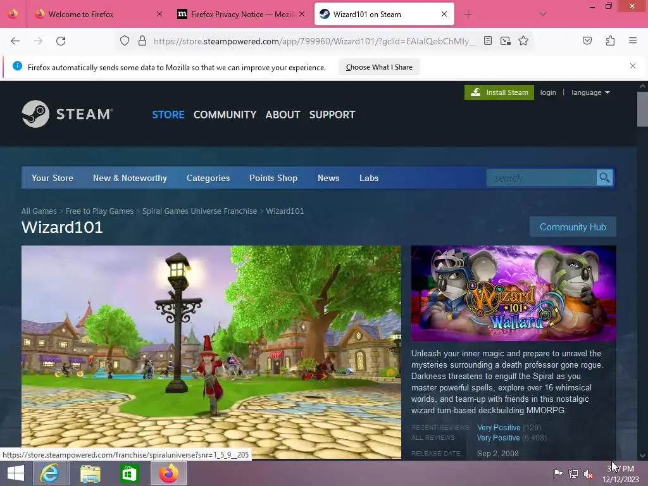Switch to Welcome to Firefox tab
The height and width of the screenshot is (486, 648).
[99, 14]
